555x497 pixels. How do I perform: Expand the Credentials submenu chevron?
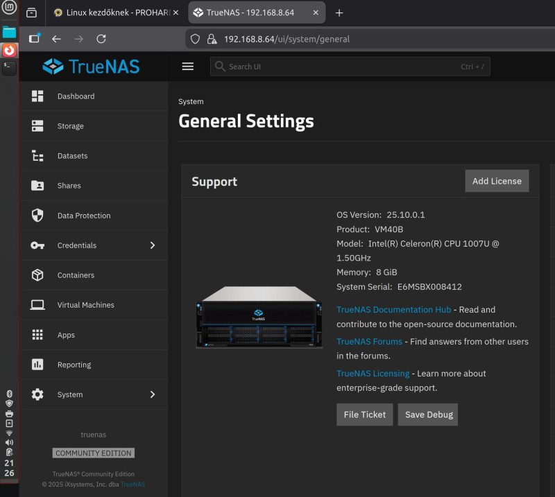(153, 245)
